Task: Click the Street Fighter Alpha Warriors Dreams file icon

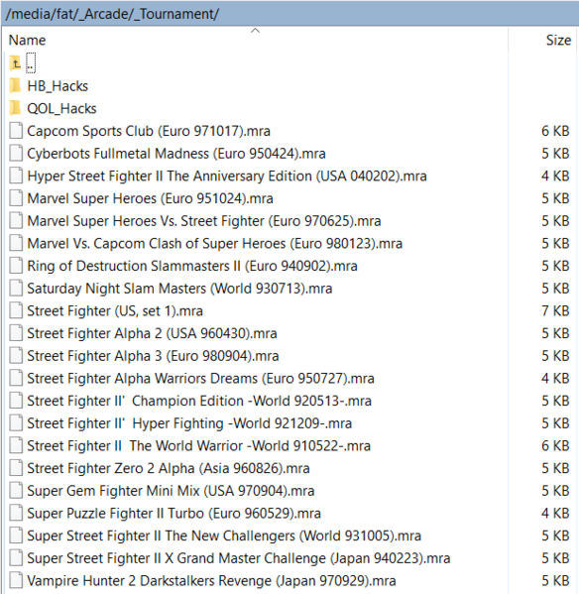Action: pos(16,378)
